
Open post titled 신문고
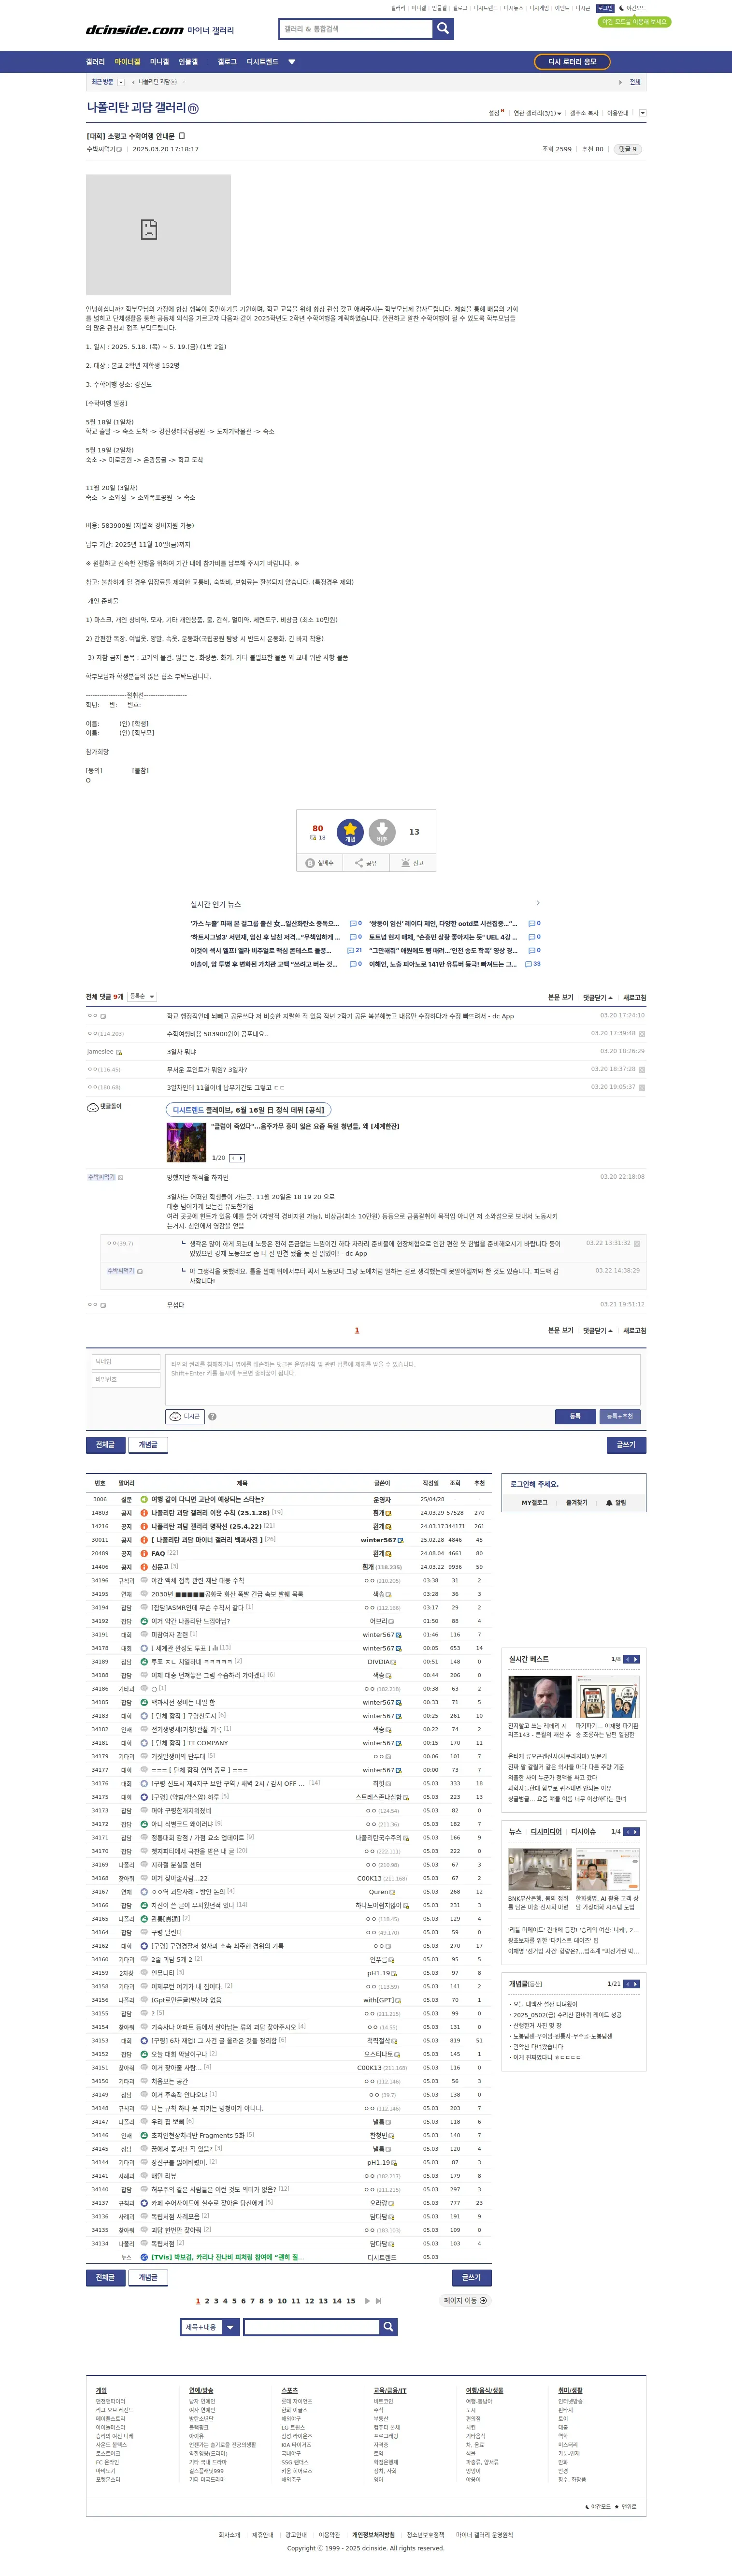pos(160,1567)
